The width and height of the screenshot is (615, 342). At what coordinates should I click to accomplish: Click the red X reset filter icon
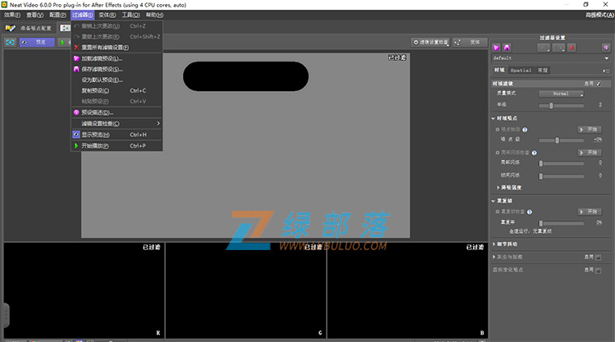tap(572, 48)
